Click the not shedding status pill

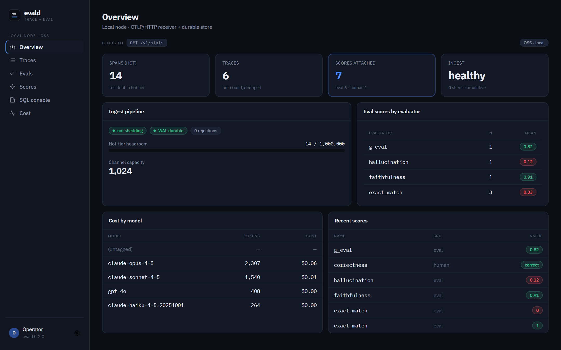pyautogui.click(x=128, y=131)
